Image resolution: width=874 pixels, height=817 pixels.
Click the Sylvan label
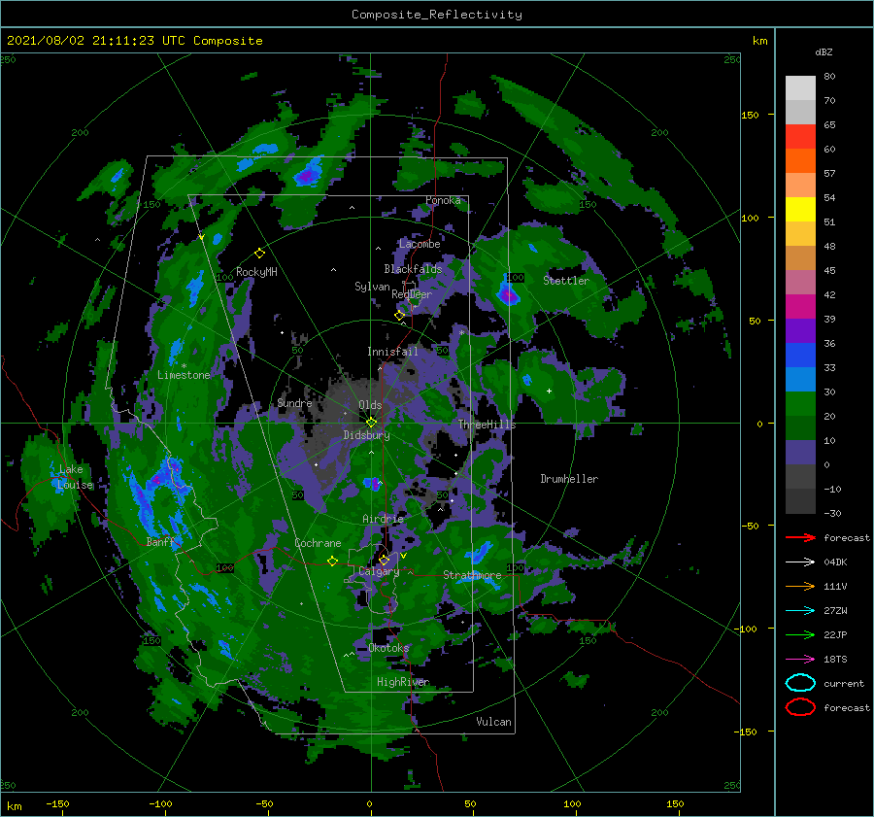(372, 287)
